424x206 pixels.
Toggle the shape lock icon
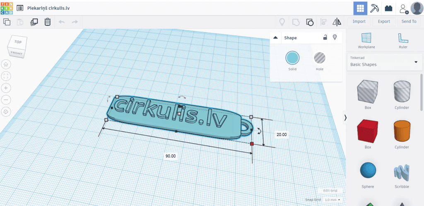pos(325,38)
